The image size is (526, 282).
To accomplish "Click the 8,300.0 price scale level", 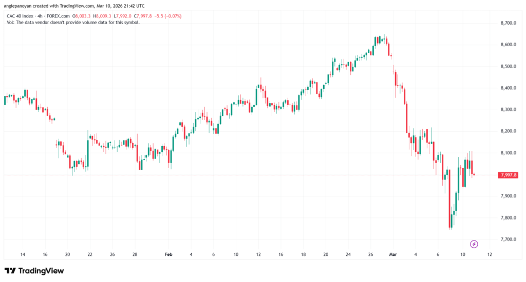I will click(x=508, y=110).
